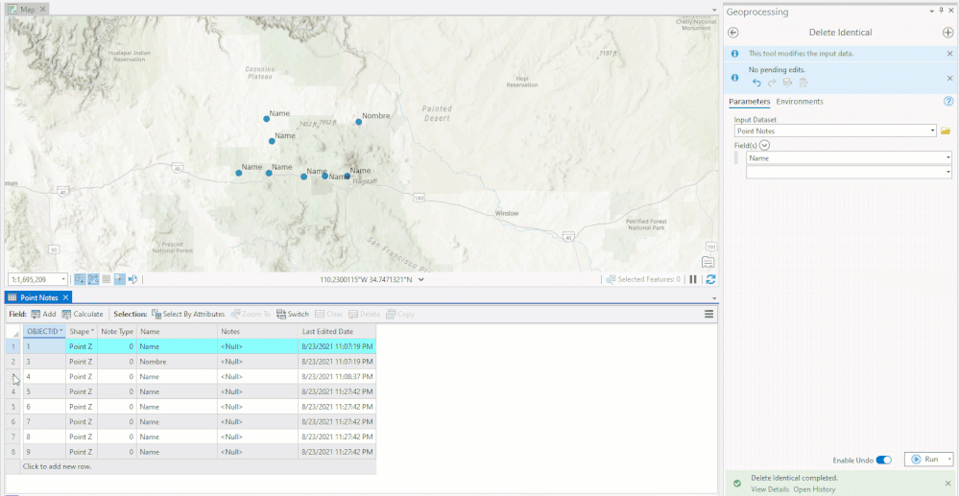
Task: Open the empty second Field(s) dropdown
Action: [947, 173]
